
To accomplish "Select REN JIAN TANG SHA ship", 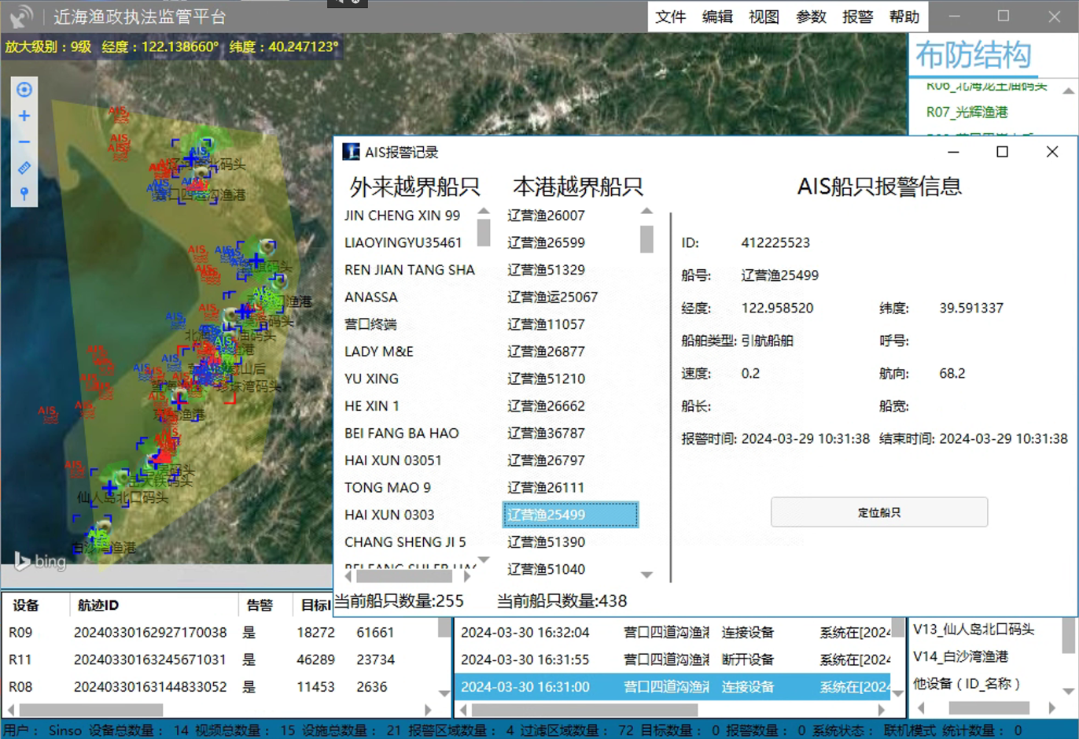I will [409, 270].
